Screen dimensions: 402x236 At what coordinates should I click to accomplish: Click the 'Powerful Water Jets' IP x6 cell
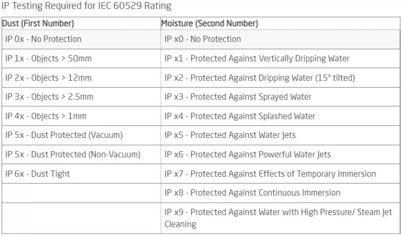(248, 154)
